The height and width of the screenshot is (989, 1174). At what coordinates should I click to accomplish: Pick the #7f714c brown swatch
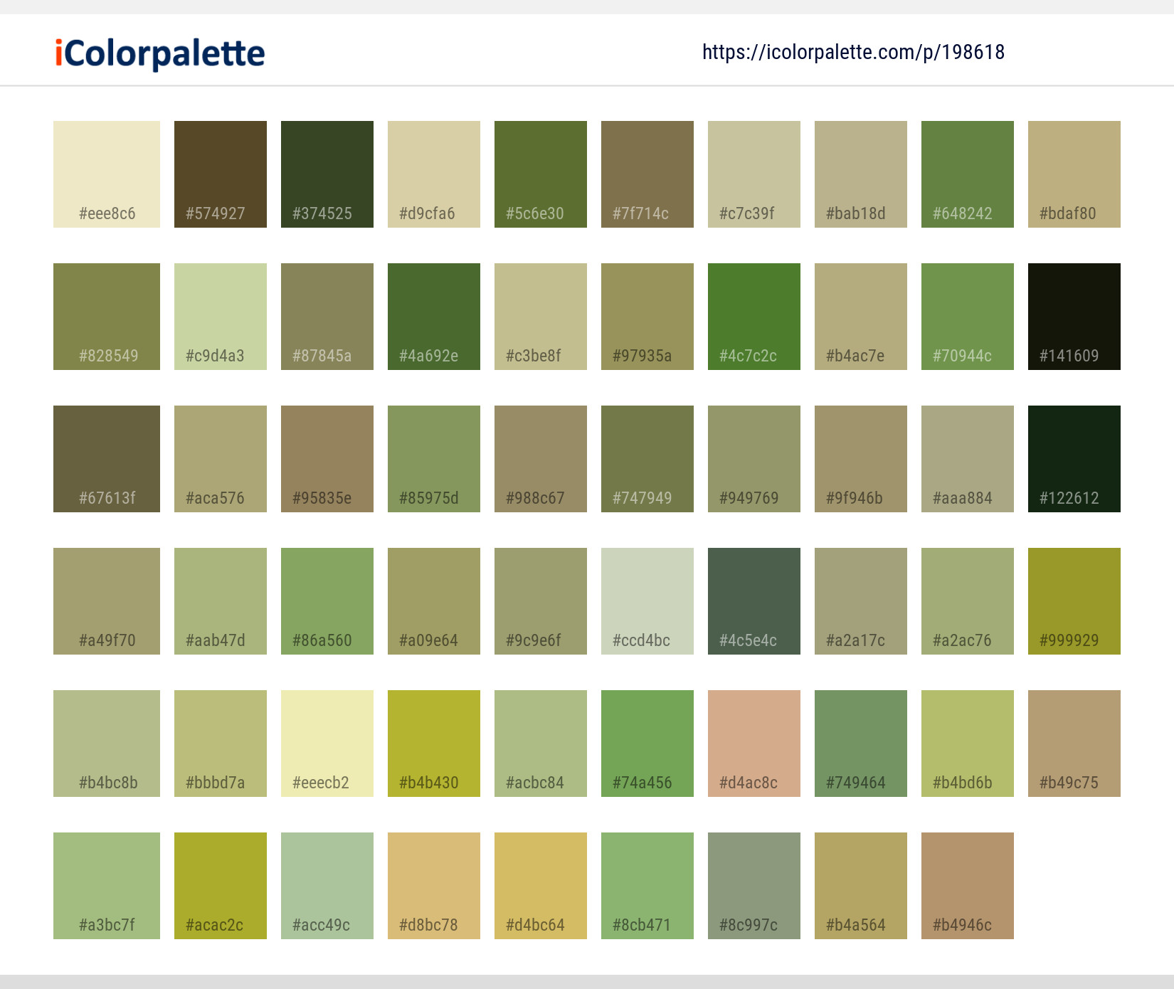pyautogui.click(x=647, y=174)
